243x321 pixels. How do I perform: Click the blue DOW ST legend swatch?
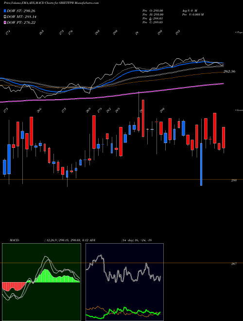click(5, 11)
